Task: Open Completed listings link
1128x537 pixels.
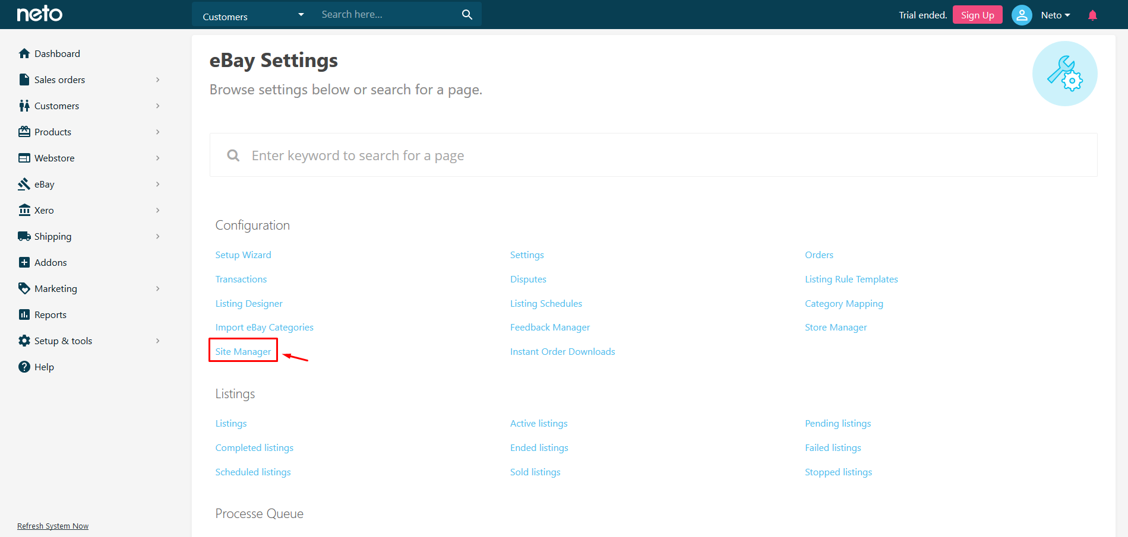Action: click(254, 447)
